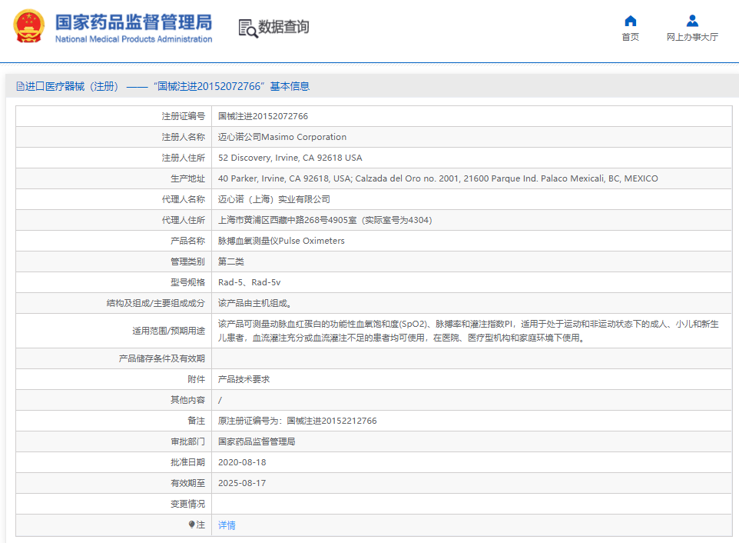This screenshot has height=543, width=739.
Task: Click Rad-5、Rad-5v model value
Action: click(250, 282)
